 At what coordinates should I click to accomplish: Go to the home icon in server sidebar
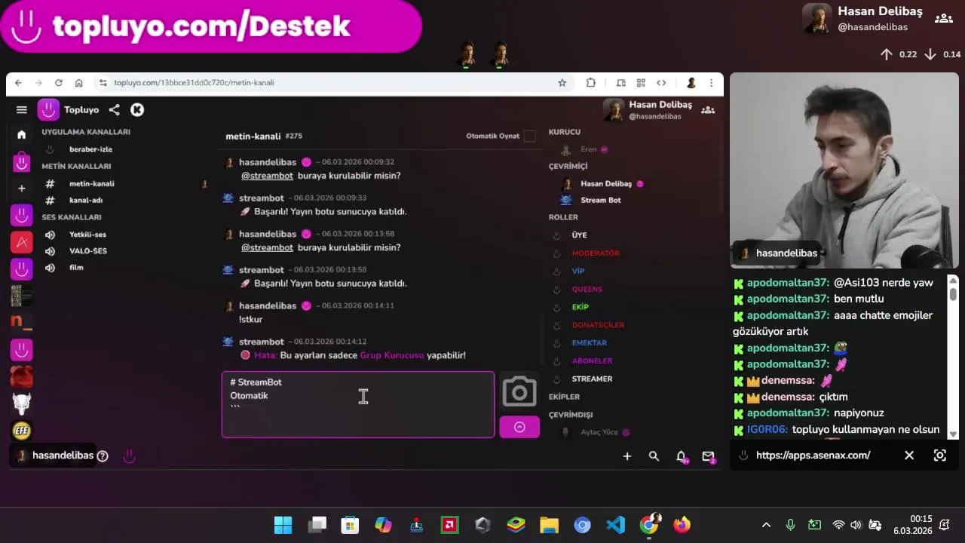coord(22,134)
